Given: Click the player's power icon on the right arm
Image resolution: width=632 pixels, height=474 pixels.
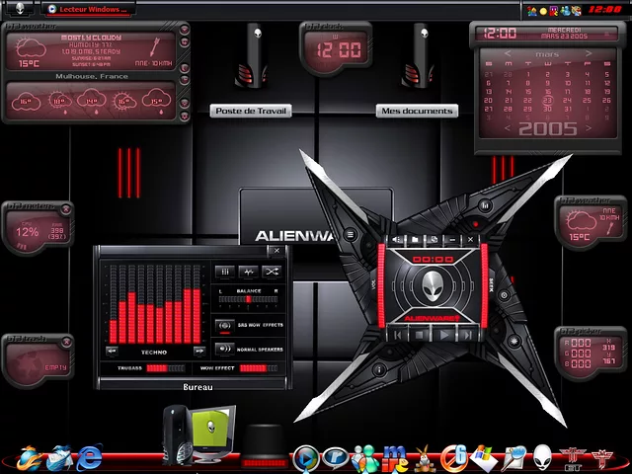Looking at the screenshot, I should pyautogui.click(x=504, y=295).
